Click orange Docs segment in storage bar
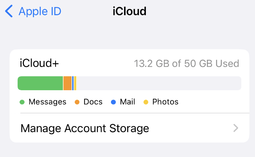Screen dimensions: 255x157 click(x=68, y=83)
